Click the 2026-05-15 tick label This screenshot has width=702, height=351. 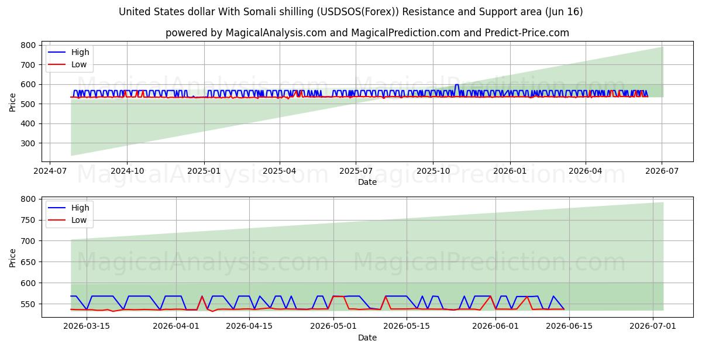pos(407,327)
